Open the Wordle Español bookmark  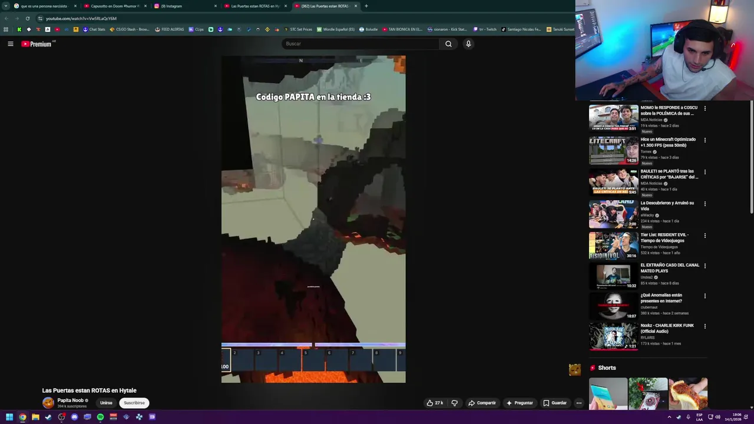click(x=336, y=29)
